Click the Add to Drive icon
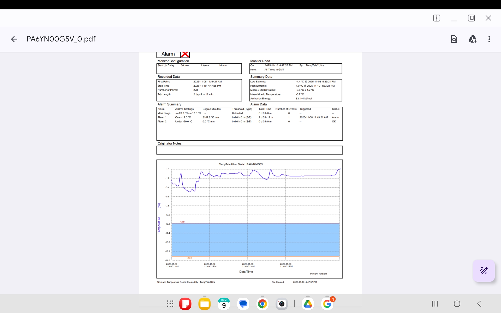 click(x=472, y=39)
